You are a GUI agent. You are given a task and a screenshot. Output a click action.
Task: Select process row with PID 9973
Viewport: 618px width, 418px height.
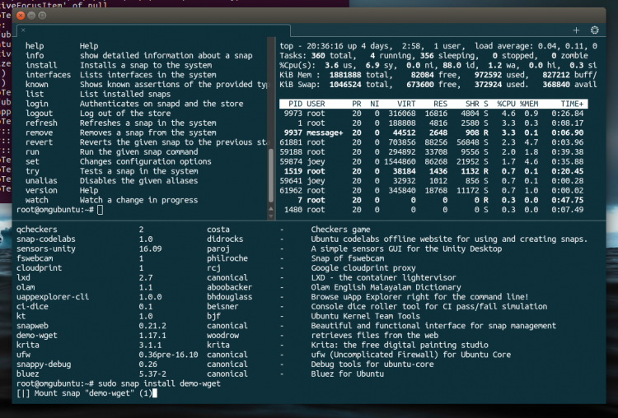[x=433, y=114]
